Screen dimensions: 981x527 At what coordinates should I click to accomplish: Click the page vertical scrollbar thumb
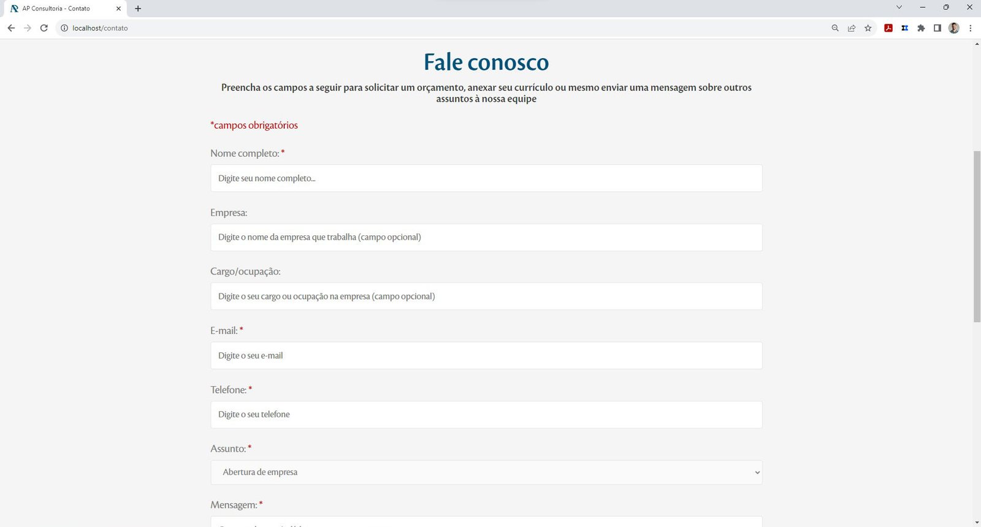point(977,236)
